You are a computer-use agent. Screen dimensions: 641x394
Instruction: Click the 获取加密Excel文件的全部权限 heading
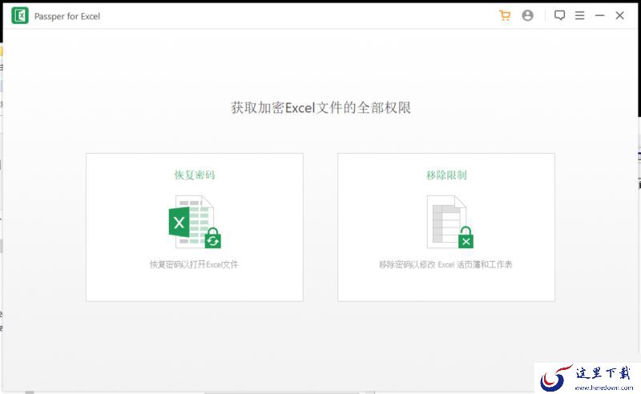(321, 107)
